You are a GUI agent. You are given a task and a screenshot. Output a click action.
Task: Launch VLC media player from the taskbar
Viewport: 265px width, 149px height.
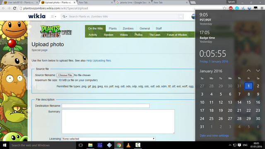point(128,145)
